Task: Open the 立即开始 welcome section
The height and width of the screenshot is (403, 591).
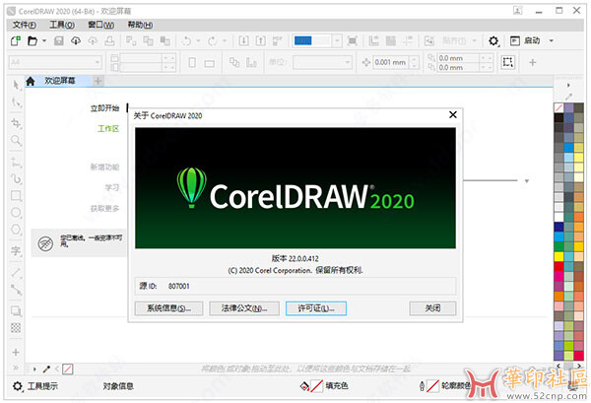Action: pyautogui.click(x=104, y=108)
